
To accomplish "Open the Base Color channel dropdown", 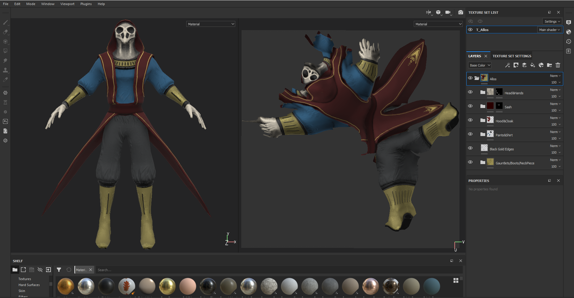I will pyautogui.click(x=480, y=65).
